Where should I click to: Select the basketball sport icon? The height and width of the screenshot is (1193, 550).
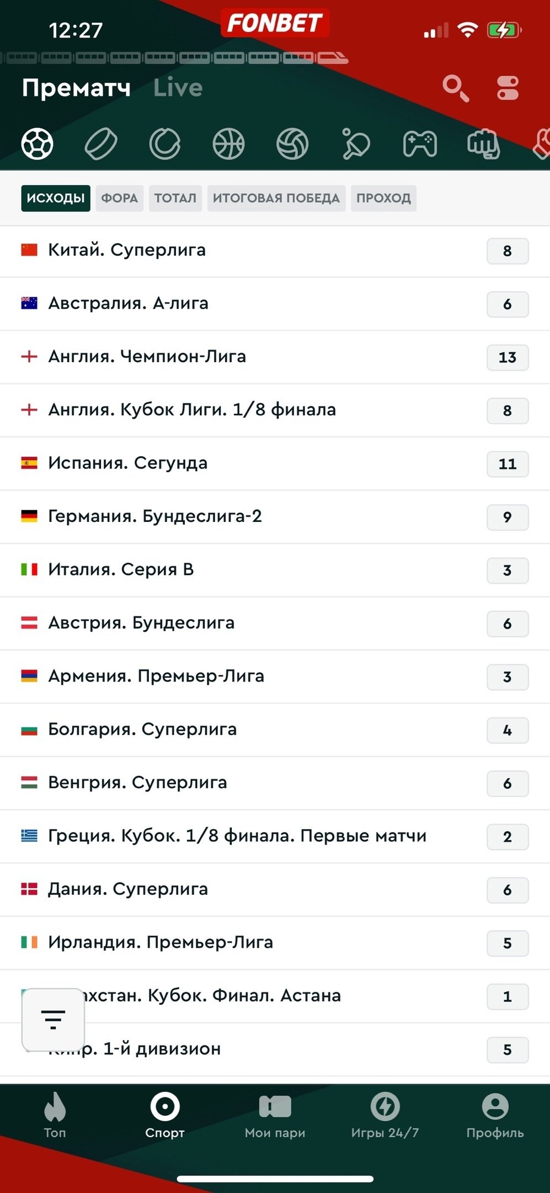[x=228, y=144]
